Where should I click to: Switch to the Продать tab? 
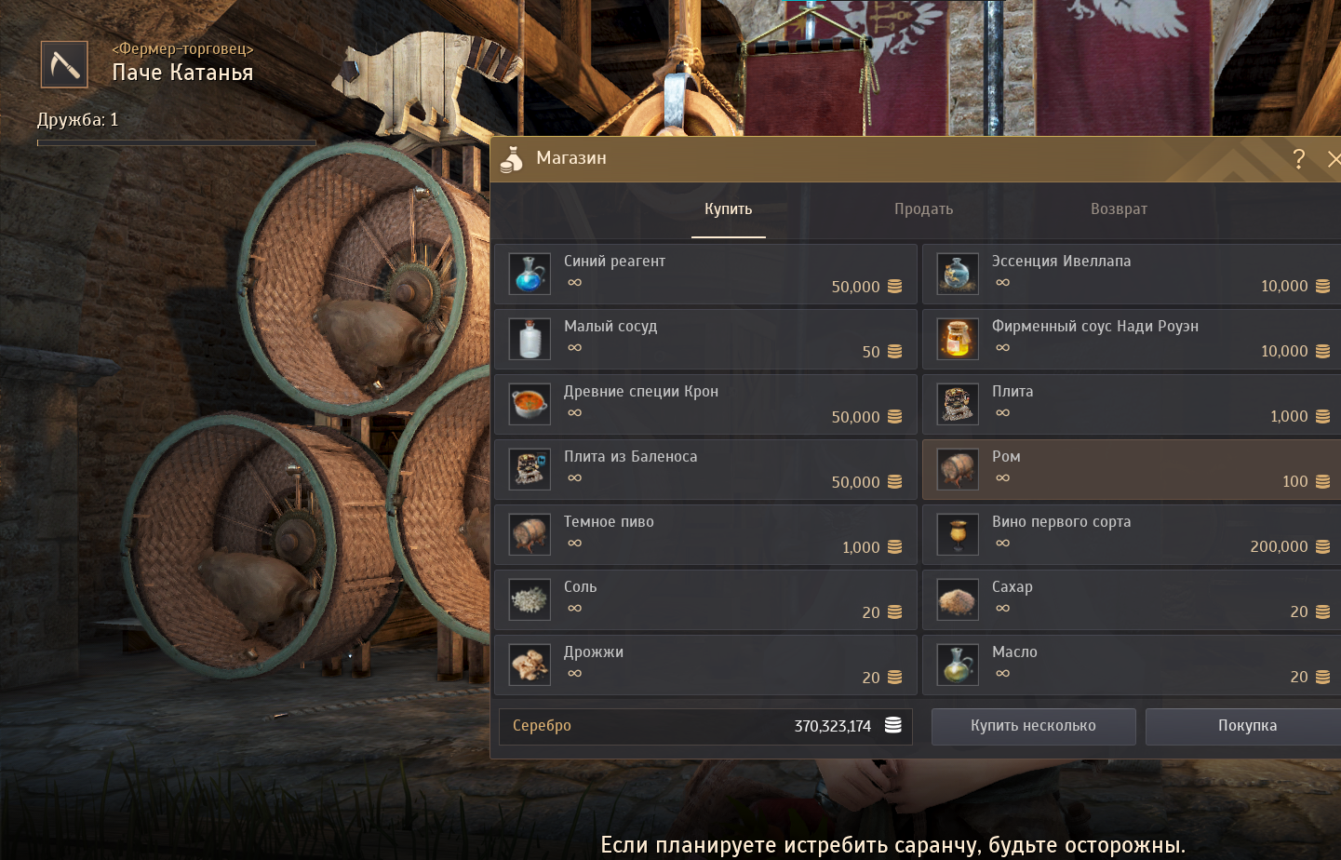click(923, 209)
